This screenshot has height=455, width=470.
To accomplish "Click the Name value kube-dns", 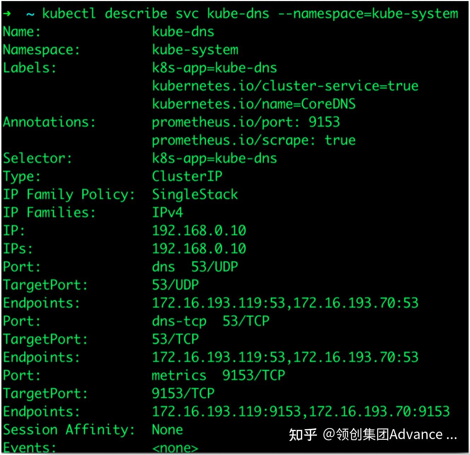I will tap(183, 32).
